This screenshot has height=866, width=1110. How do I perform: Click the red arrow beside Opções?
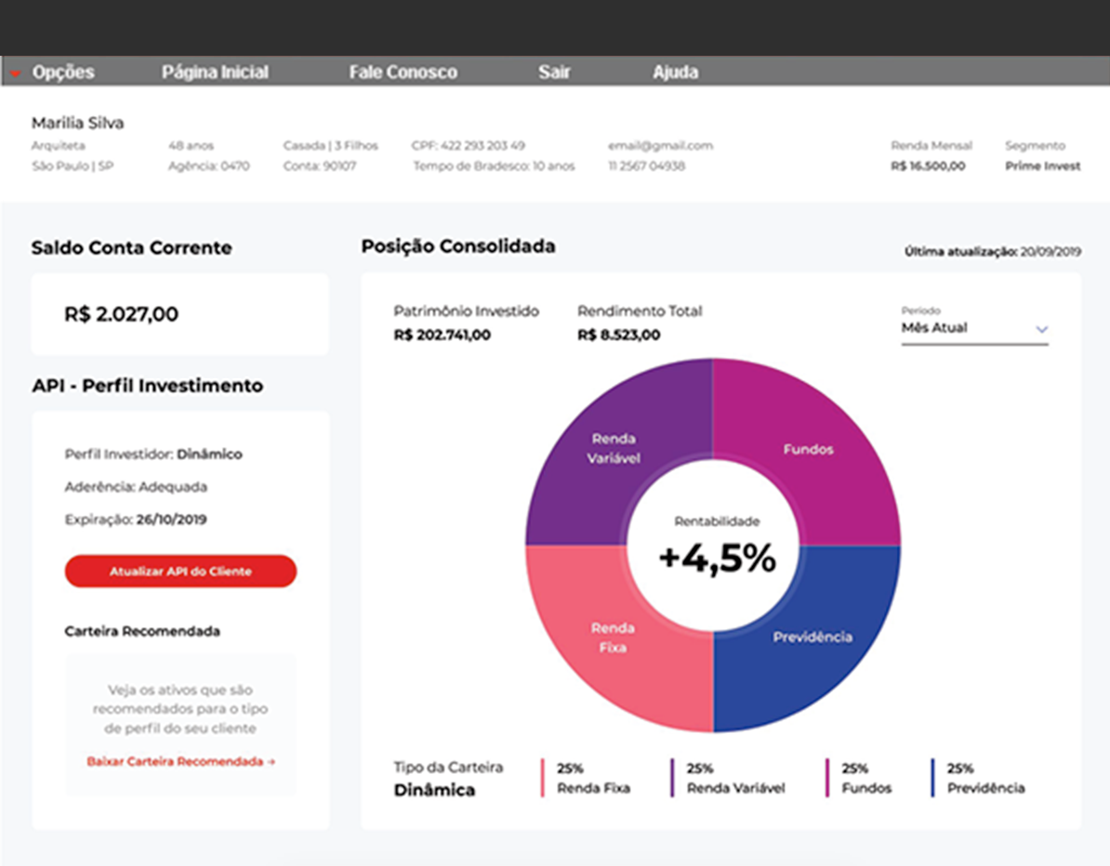click(16, 73)
